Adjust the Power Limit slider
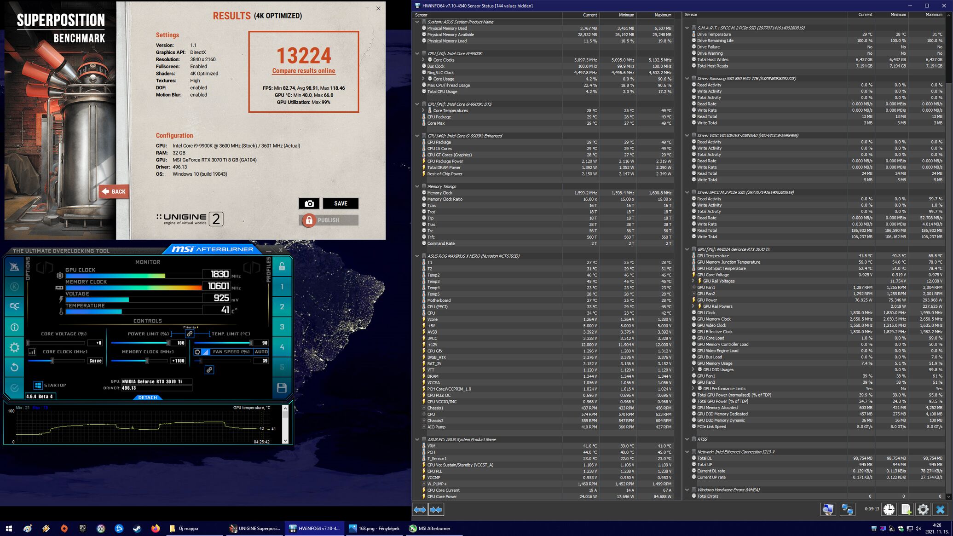Image resolution: width=953 pixels, height=536 pixels. [140, 343]
